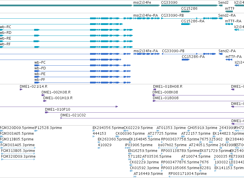Click EST EK294356.5prime label
This screenshot has height=178, width=244.
pos(108,128)
